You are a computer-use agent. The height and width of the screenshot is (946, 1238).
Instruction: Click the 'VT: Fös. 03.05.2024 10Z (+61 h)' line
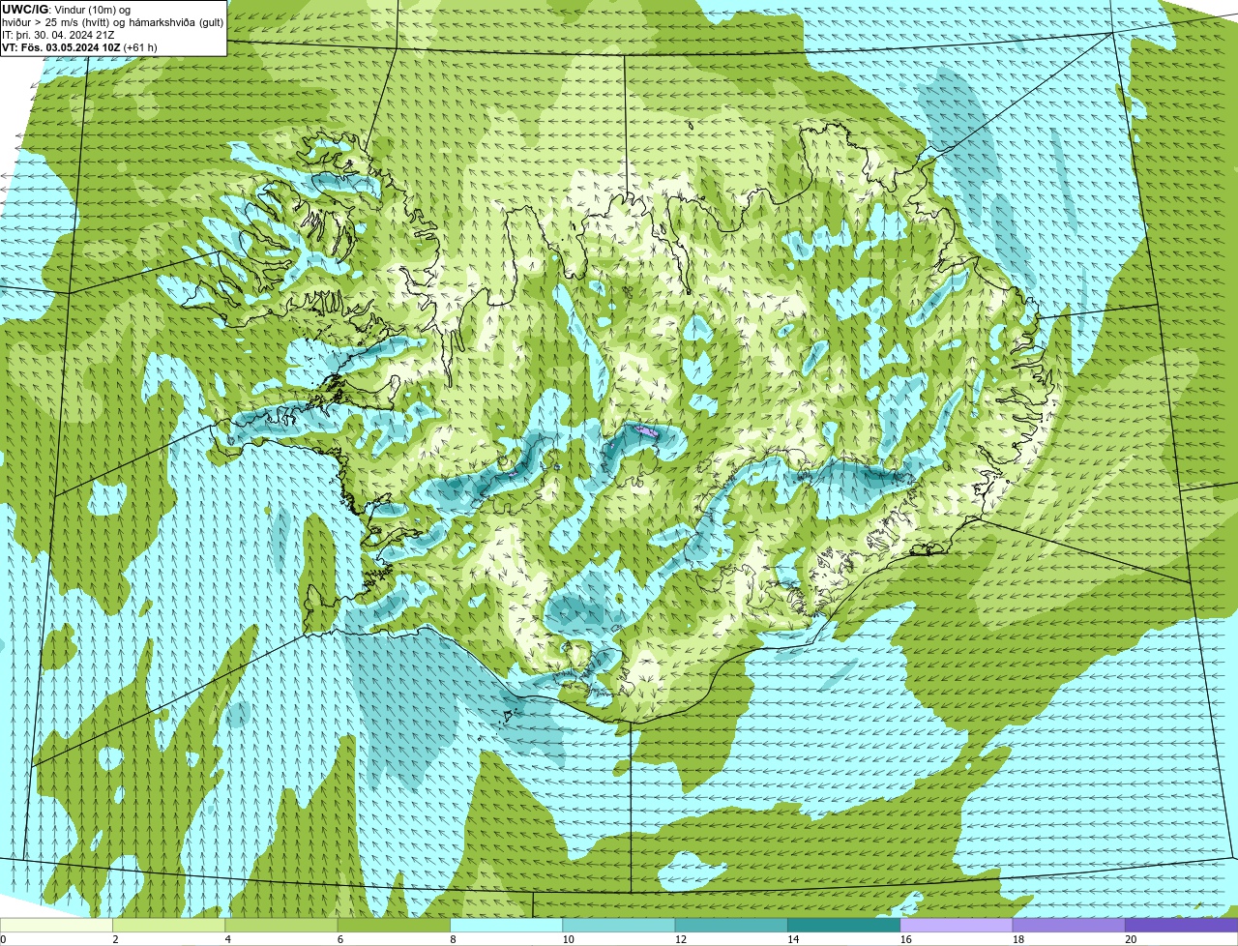click(79, 47)
